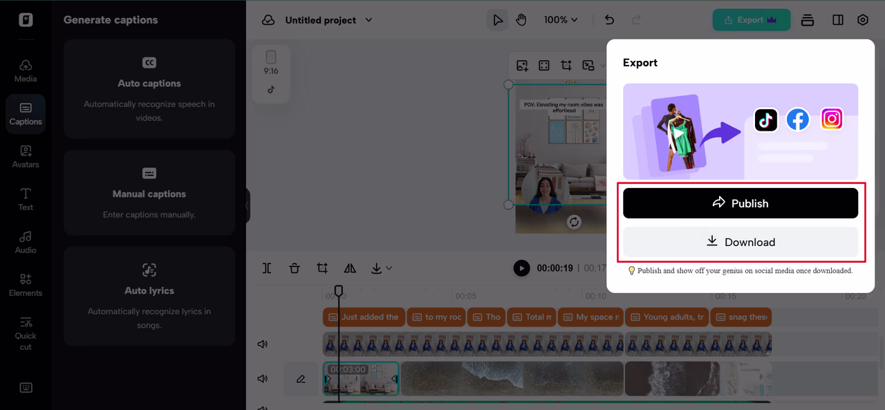Choose the Manual captions card
885x410 pixels.
coord(149,193)
